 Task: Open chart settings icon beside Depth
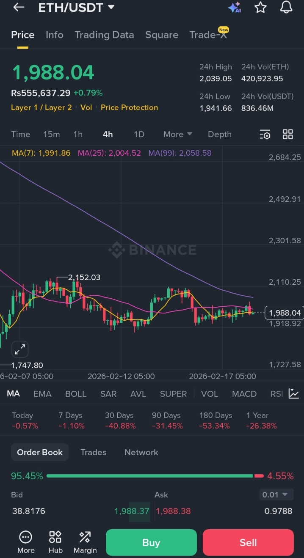[265, 135]
